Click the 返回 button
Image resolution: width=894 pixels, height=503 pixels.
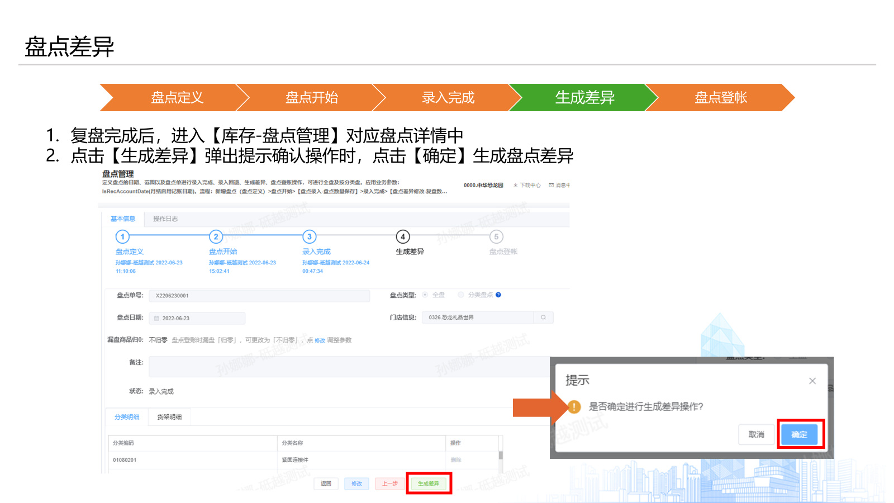click(326, 483)
